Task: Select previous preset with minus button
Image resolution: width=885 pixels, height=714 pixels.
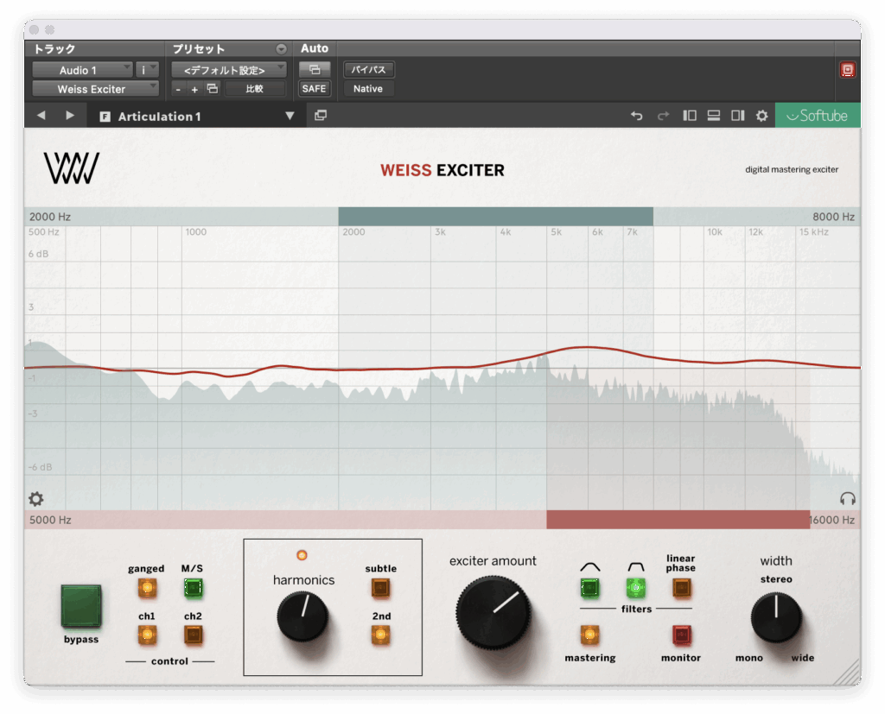Action: (178, 89)
